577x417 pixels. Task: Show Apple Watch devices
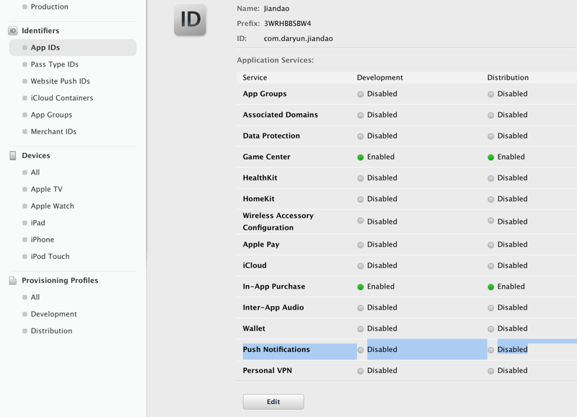click(x=52, y=206)
